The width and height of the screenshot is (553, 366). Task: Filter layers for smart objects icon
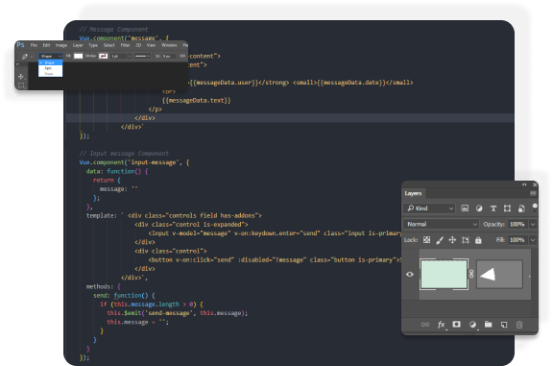[x=521, y=208]
